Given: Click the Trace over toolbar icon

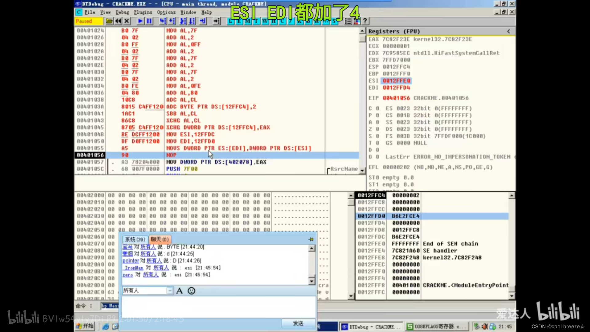Looking at the screenshot, I should pyautogui.click(x=192, y=21).
